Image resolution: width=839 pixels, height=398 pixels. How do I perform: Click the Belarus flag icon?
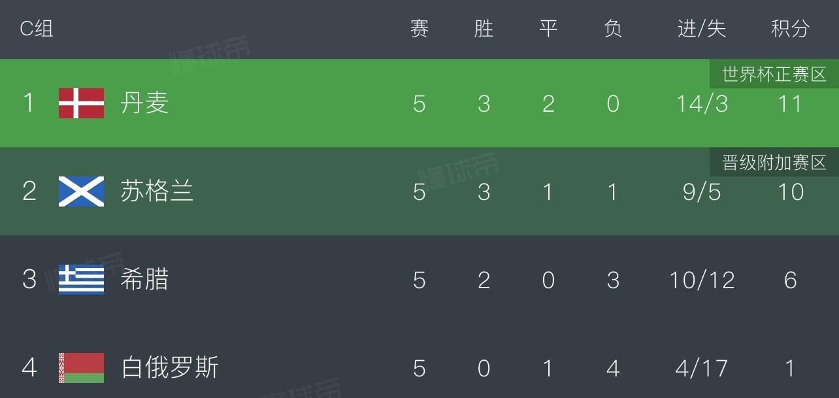point(81,368)
